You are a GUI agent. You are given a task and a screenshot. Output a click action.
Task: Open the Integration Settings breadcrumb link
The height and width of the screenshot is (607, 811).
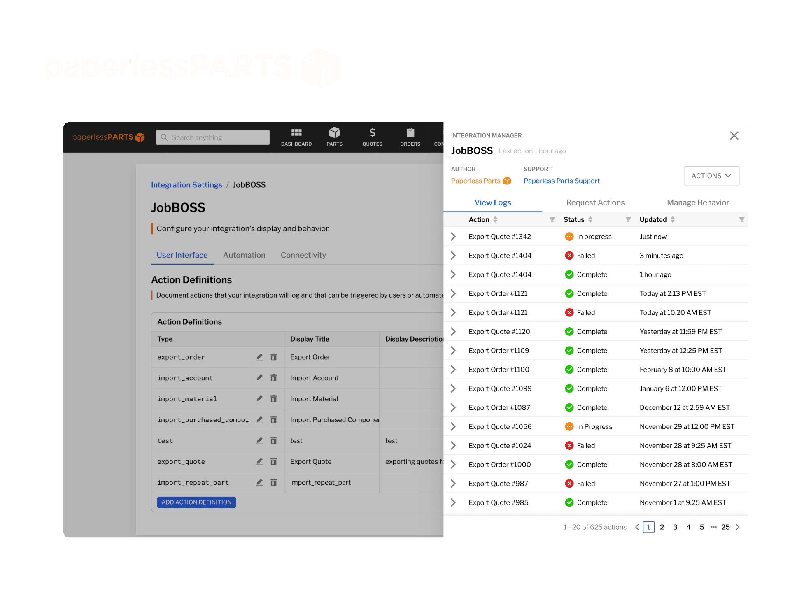click(186, 185)
